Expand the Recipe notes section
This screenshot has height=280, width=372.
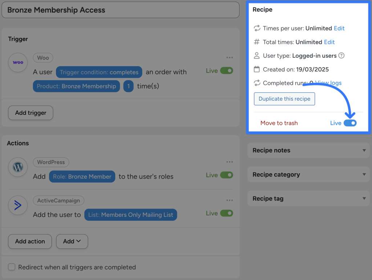click(308, 150)
